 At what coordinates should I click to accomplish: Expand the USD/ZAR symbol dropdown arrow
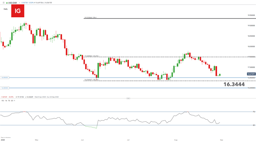20,3
